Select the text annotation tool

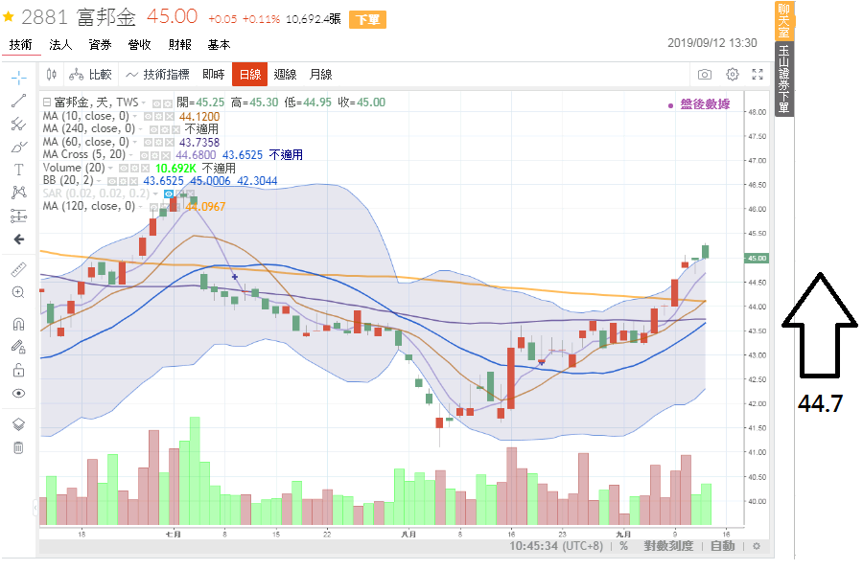coord(19,170)
